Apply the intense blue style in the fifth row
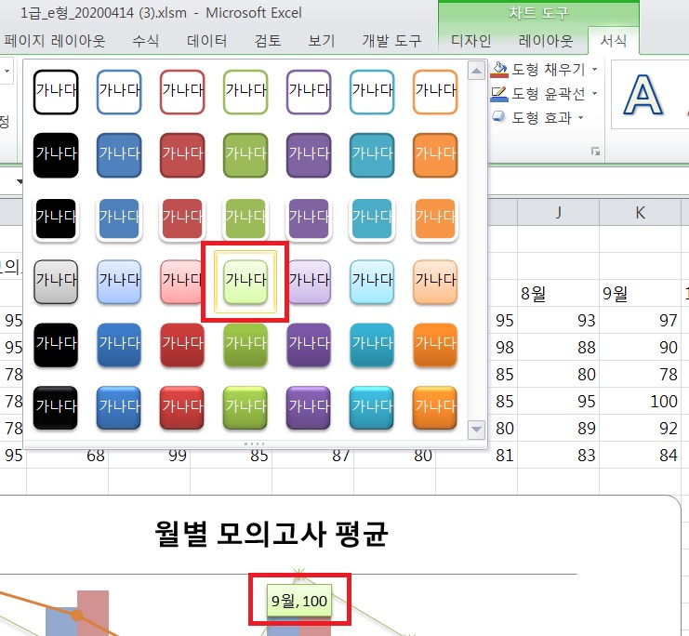The height and width of the screenshot is (636, 689). [119, 344]
